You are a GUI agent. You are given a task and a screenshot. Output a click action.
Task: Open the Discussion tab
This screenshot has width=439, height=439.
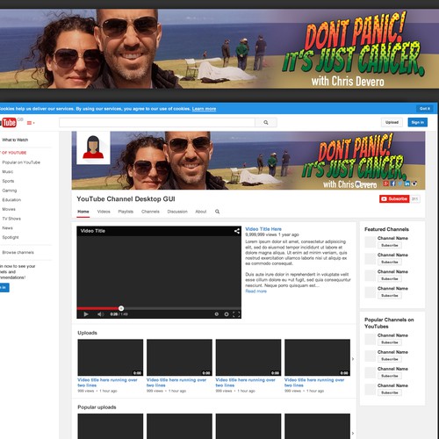177,212
